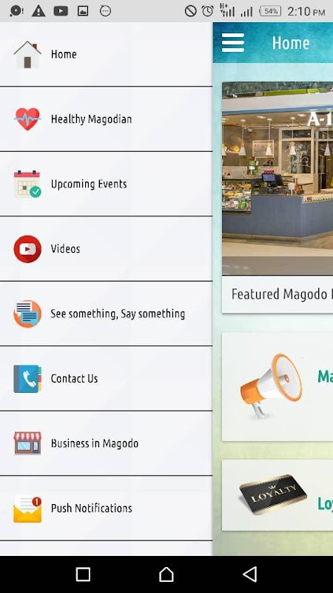This screenshot has width=333, height=593.
Task: Tap the storefront Business in Magodo icon
Action: tap(27, 443)
